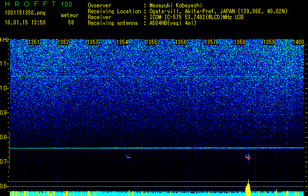Click the 'Receiver' field label

[99, 17]
